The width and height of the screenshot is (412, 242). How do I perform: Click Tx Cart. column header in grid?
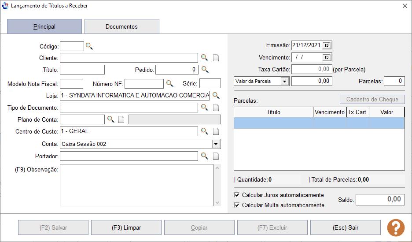pos(358,112)
